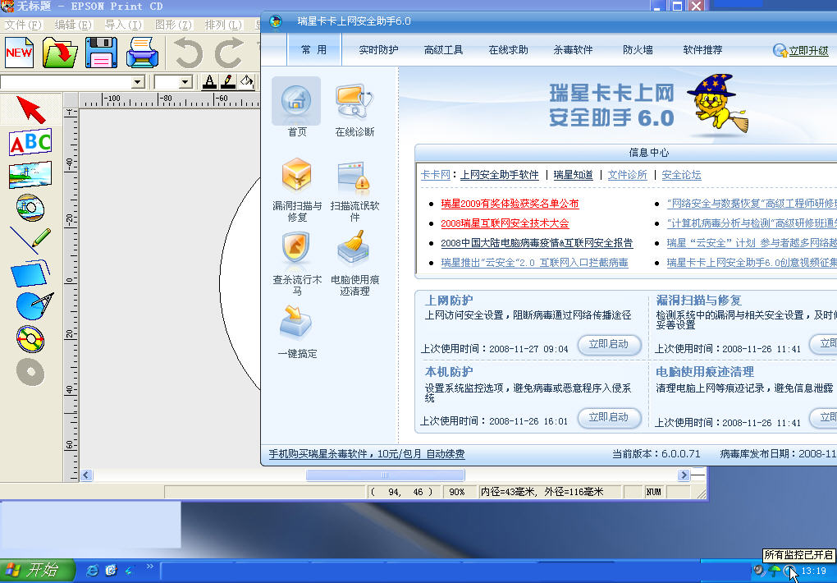Open 安全论坛 link

(x=681, y=175)
